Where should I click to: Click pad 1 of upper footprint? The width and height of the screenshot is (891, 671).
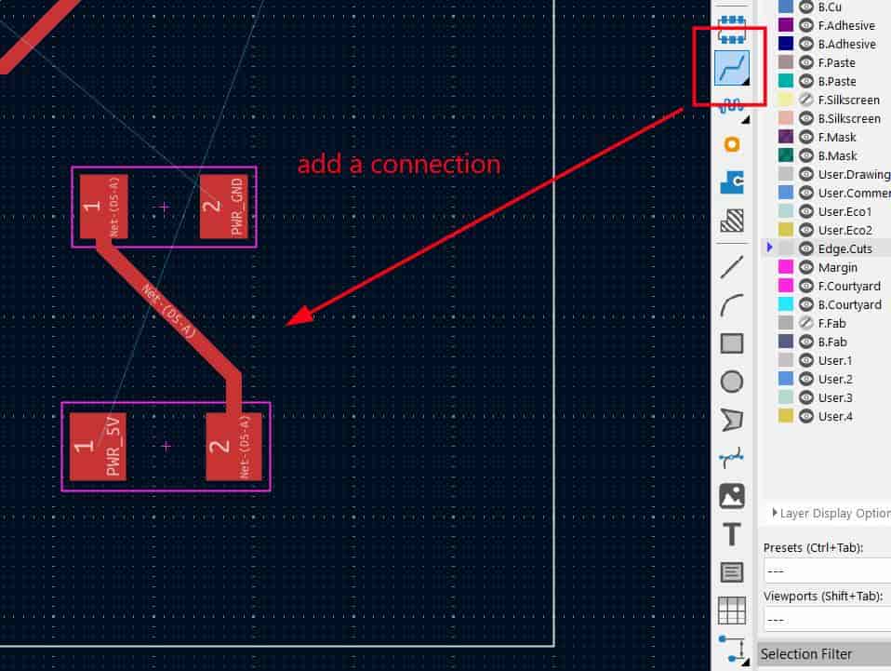tap(103, 207)
